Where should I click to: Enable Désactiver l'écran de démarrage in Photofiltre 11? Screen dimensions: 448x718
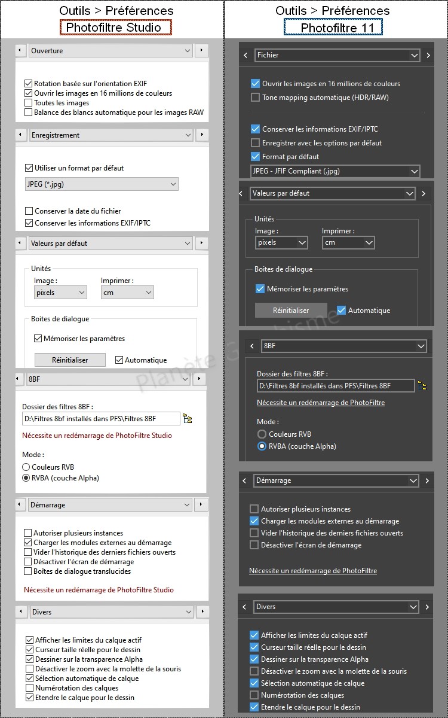[x=254, y=545]
